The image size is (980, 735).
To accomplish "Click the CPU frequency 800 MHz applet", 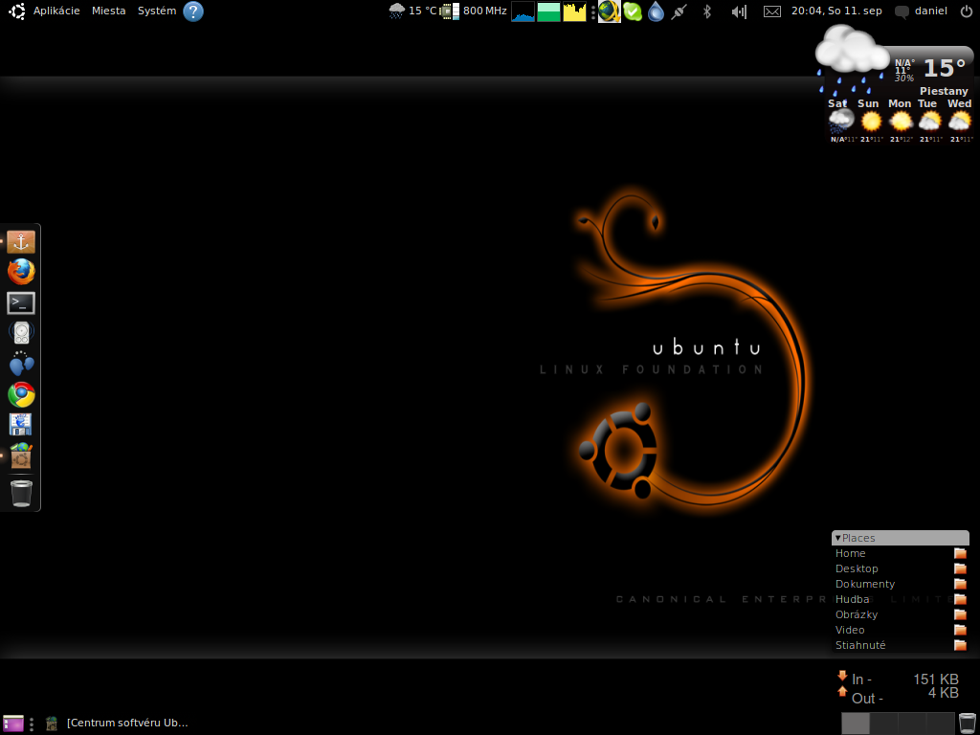I will [x=474, y=11].
